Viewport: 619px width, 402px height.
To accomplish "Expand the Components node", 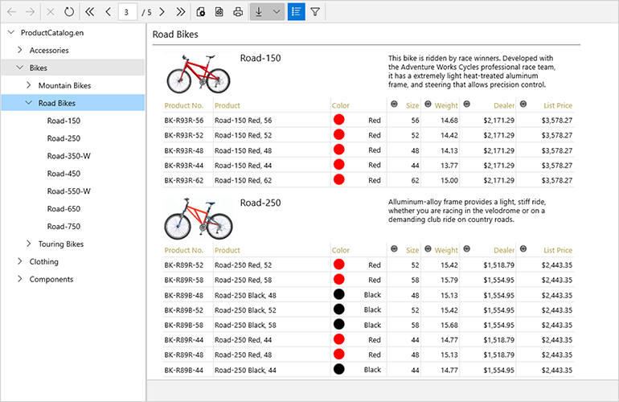I will click(x=20, y=279).
